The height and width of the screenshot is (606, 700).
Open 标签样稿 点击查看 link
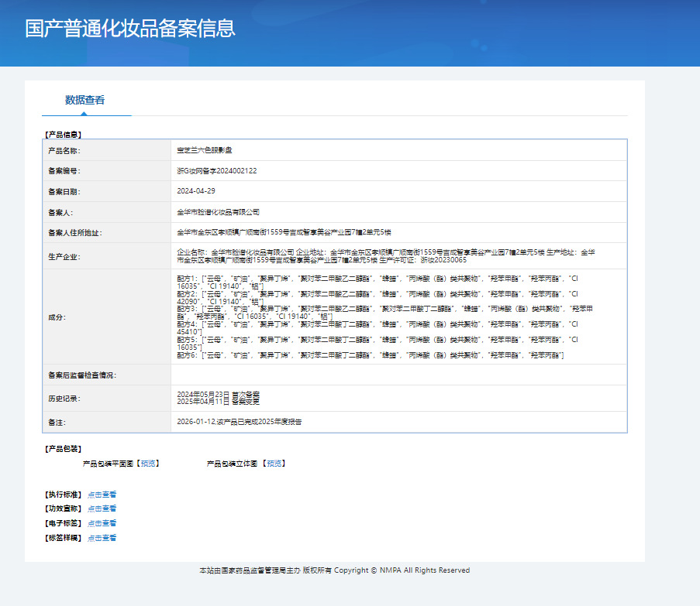pos(102,538)
